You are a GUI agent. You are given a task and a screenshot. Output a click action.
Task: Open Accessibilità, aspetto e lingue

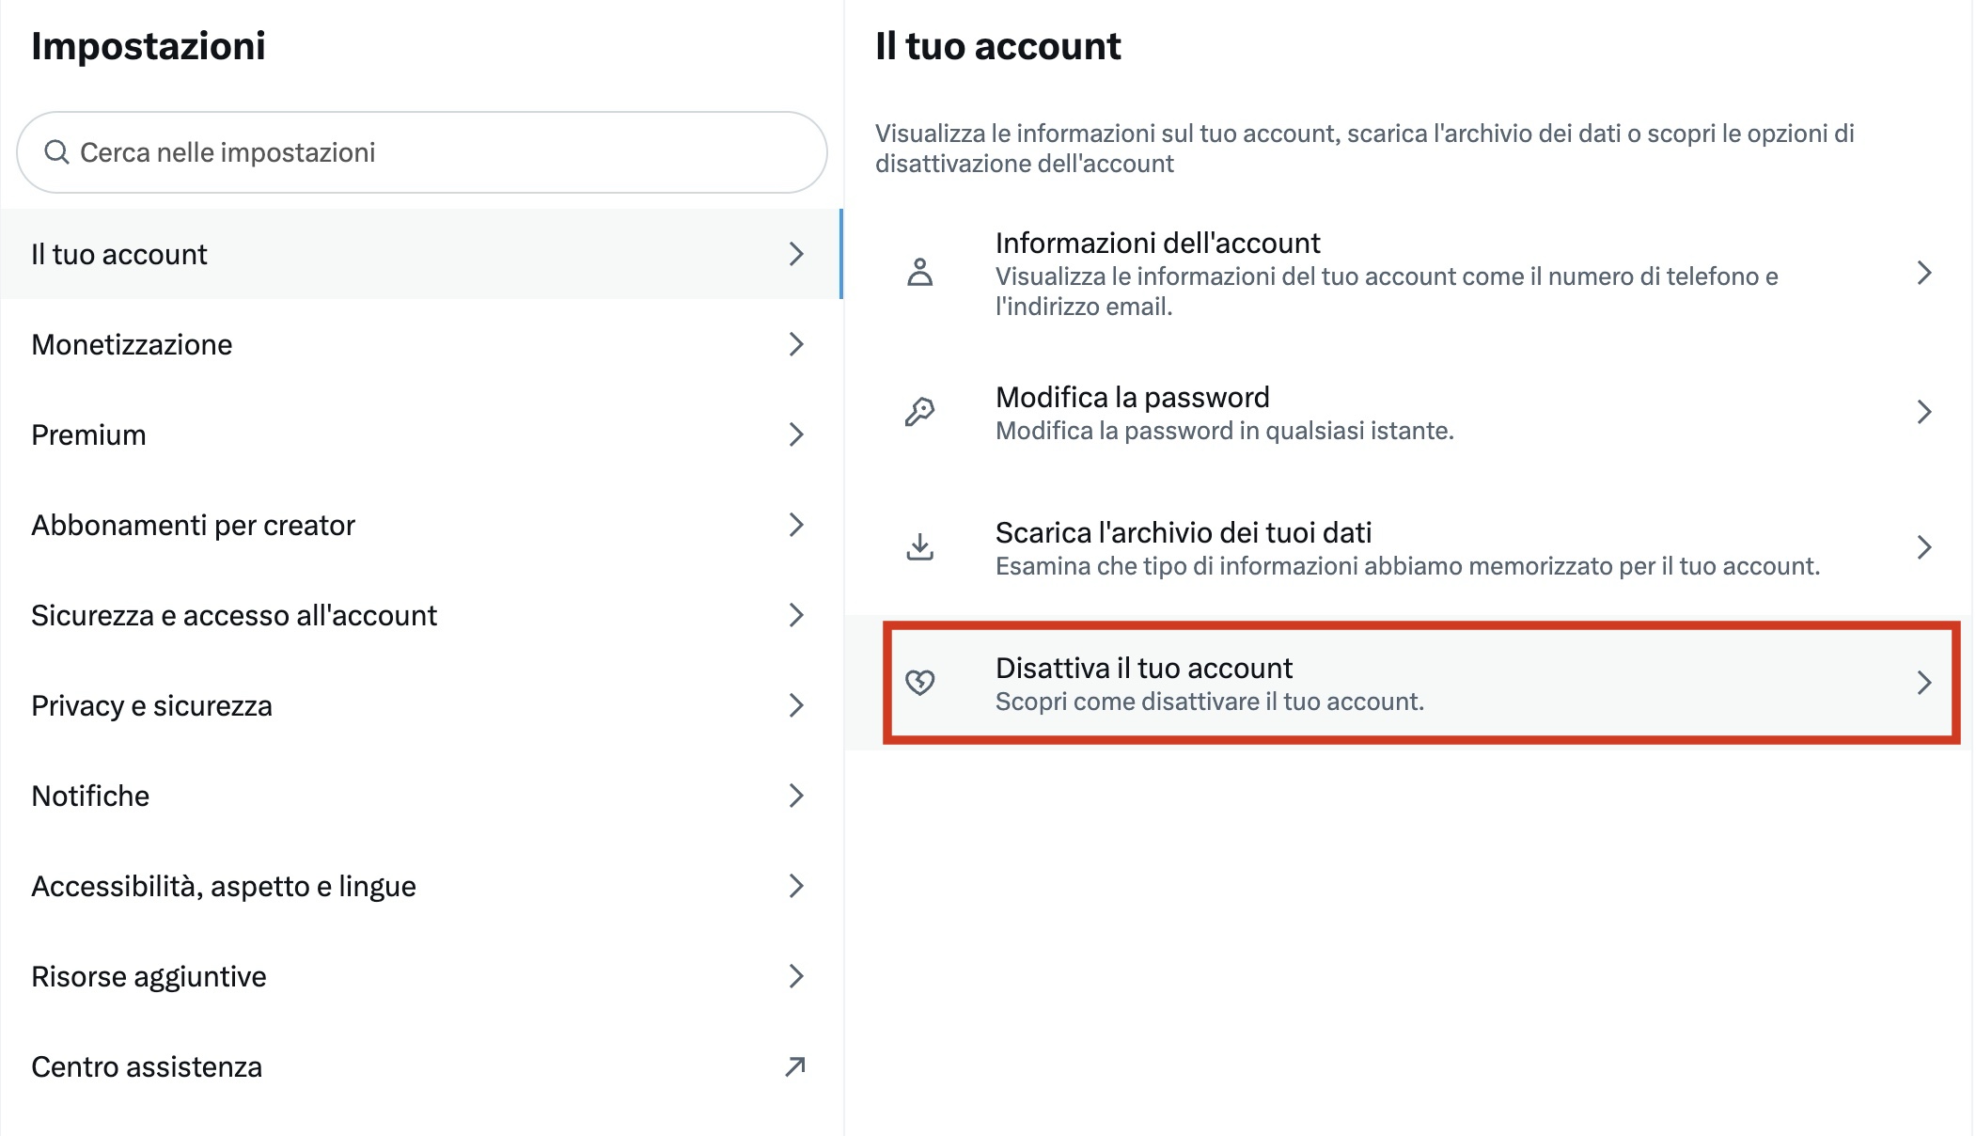tap(223, 886)
